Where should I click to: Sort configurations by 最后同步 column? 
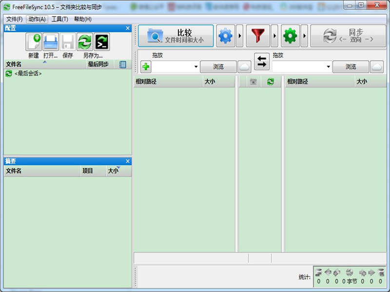point(99,64)
